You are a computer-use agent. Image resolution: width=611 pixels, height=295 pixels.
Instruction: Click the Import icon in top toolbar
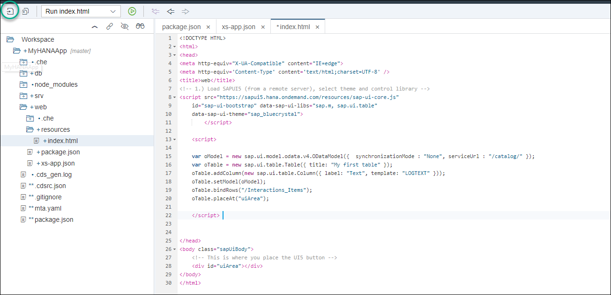(x=10, y=11)
